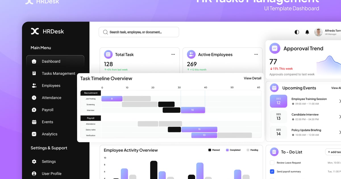The width and height of the screenshot is (341, 179).
Task: Click the HRDesk logo icon in sidebar
Action: 35,31
